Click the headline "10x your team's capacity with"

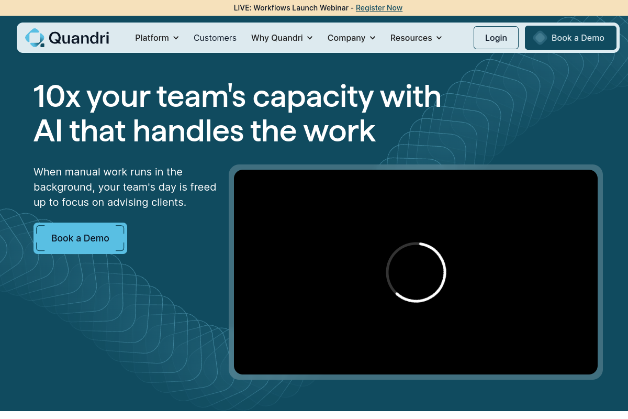coord(238,96)
